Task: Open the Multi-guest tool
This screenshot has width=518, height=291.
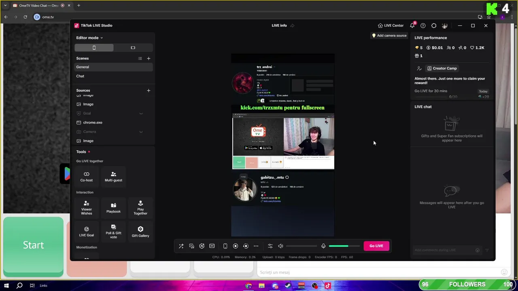Action: [114, 177]
